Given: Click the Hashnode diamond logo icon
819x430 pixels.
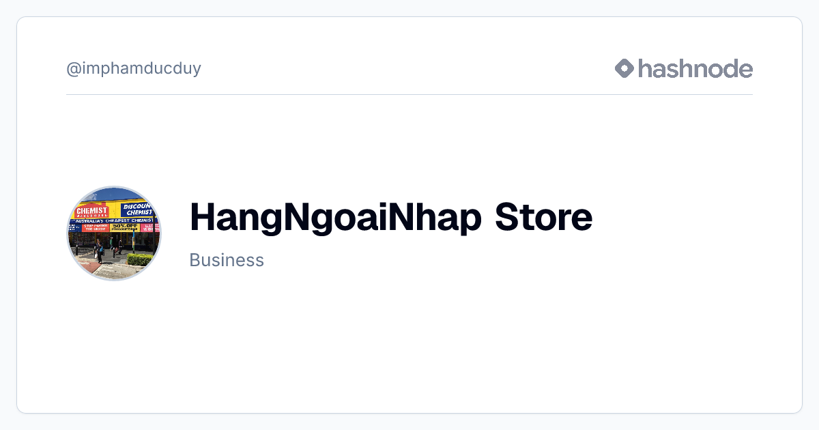Looking at the screenshot, I should pyautogui.click(x=624, y=68).
